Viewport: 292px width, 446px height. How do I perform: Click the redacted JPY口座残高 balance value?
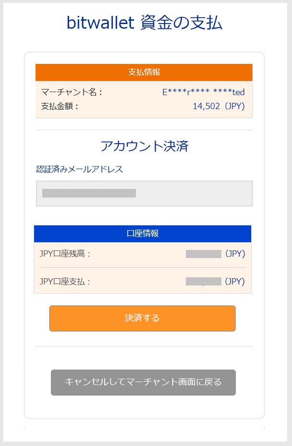pos(203,254)
